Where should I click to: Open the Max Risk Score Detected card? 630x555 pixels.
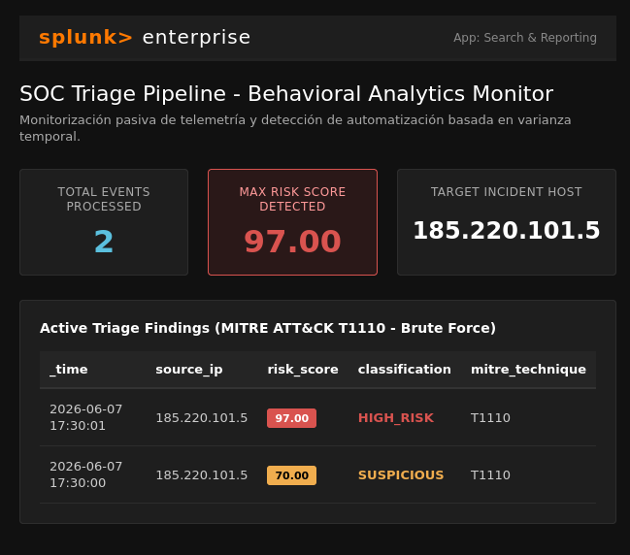tap(292, 222)
